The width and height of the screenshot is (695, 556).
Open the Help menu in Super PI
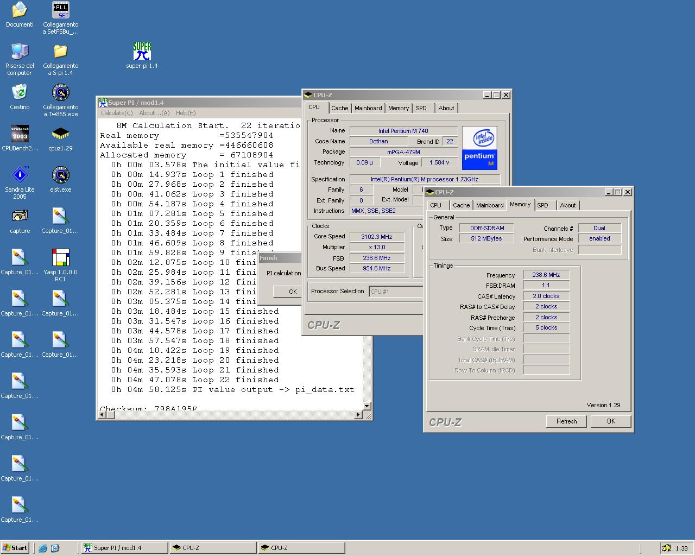pyautogui.click(x=186, y=113)
